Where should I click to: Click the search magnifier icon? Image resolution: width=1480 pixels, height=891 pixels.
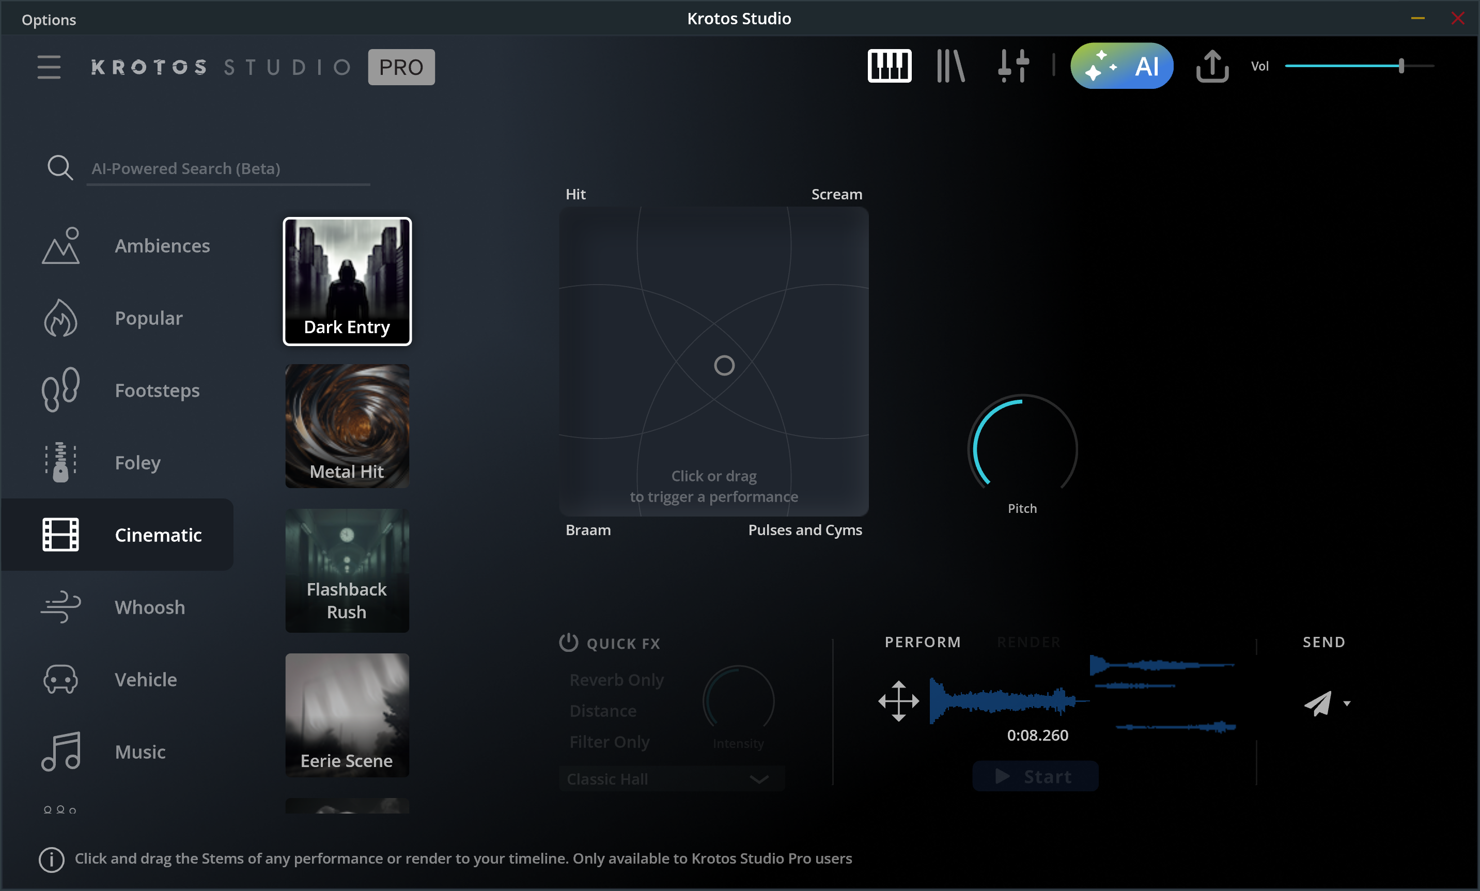click(60, 167)
